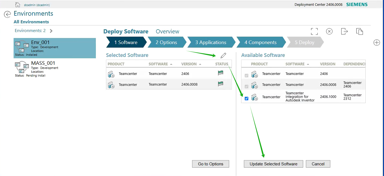Screen dimensions: 384x176
Task: Click version 2406.1000 cell
Action: click(328, 97)
